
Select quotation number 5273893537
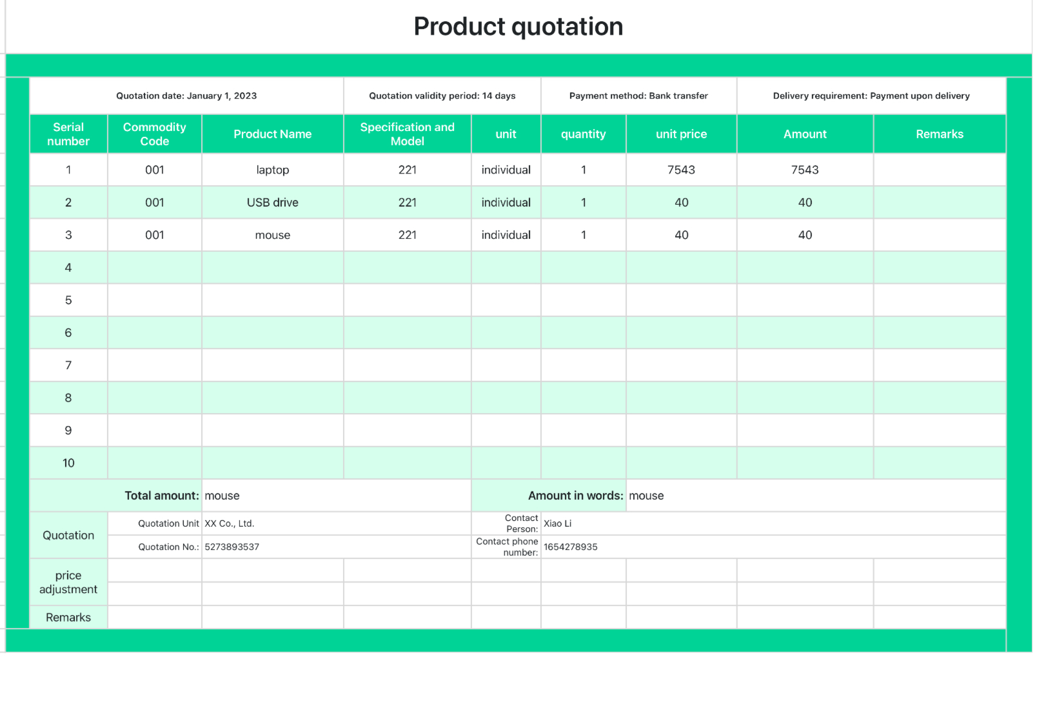(337, 547)
